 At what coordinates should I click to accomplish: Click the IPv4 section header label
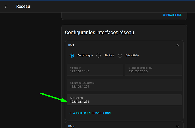click(x=71, y=45)
